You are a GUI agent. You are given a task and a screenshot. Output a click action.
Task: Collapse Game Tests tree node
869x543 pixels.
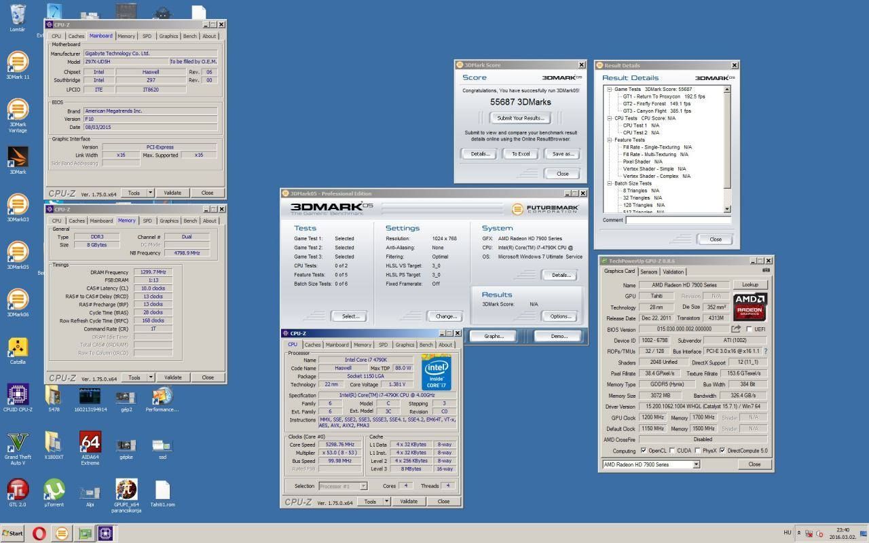pos(610,89)
